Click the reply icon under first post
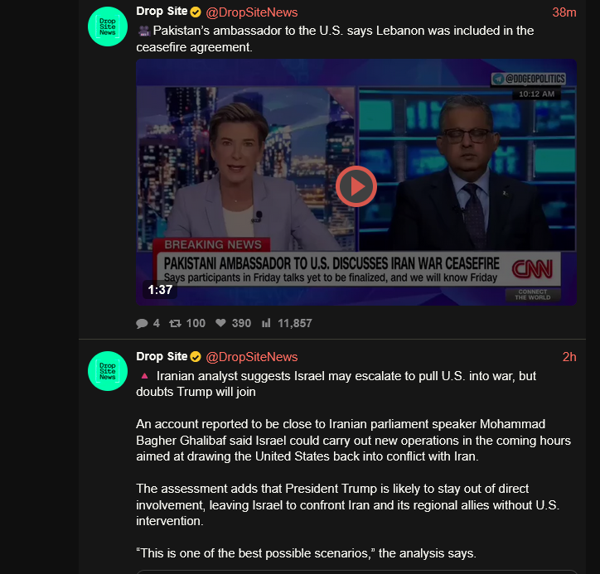 (142, 324)
